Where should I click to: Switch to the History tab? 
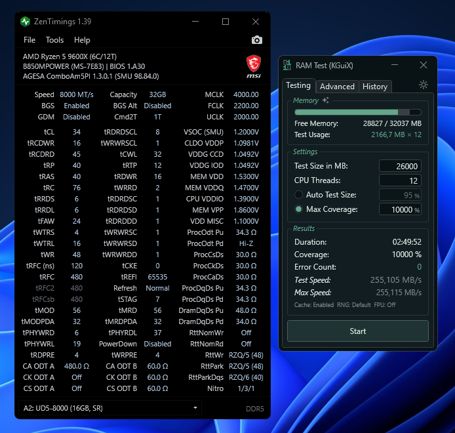point(375,87)
